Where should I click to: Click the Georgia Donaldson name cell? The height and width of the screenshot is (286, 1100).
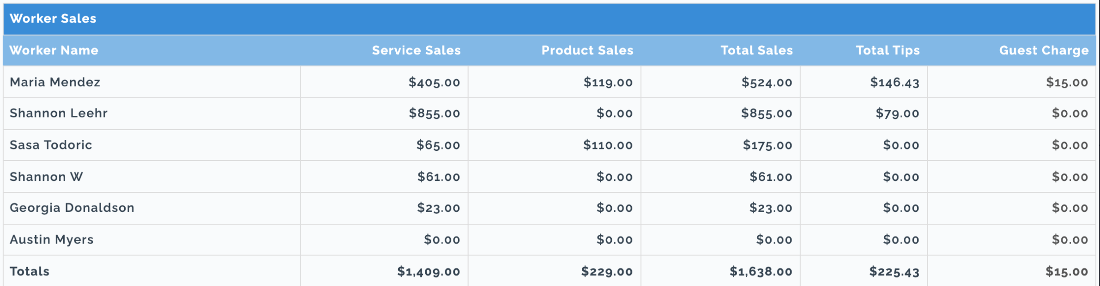72,208
